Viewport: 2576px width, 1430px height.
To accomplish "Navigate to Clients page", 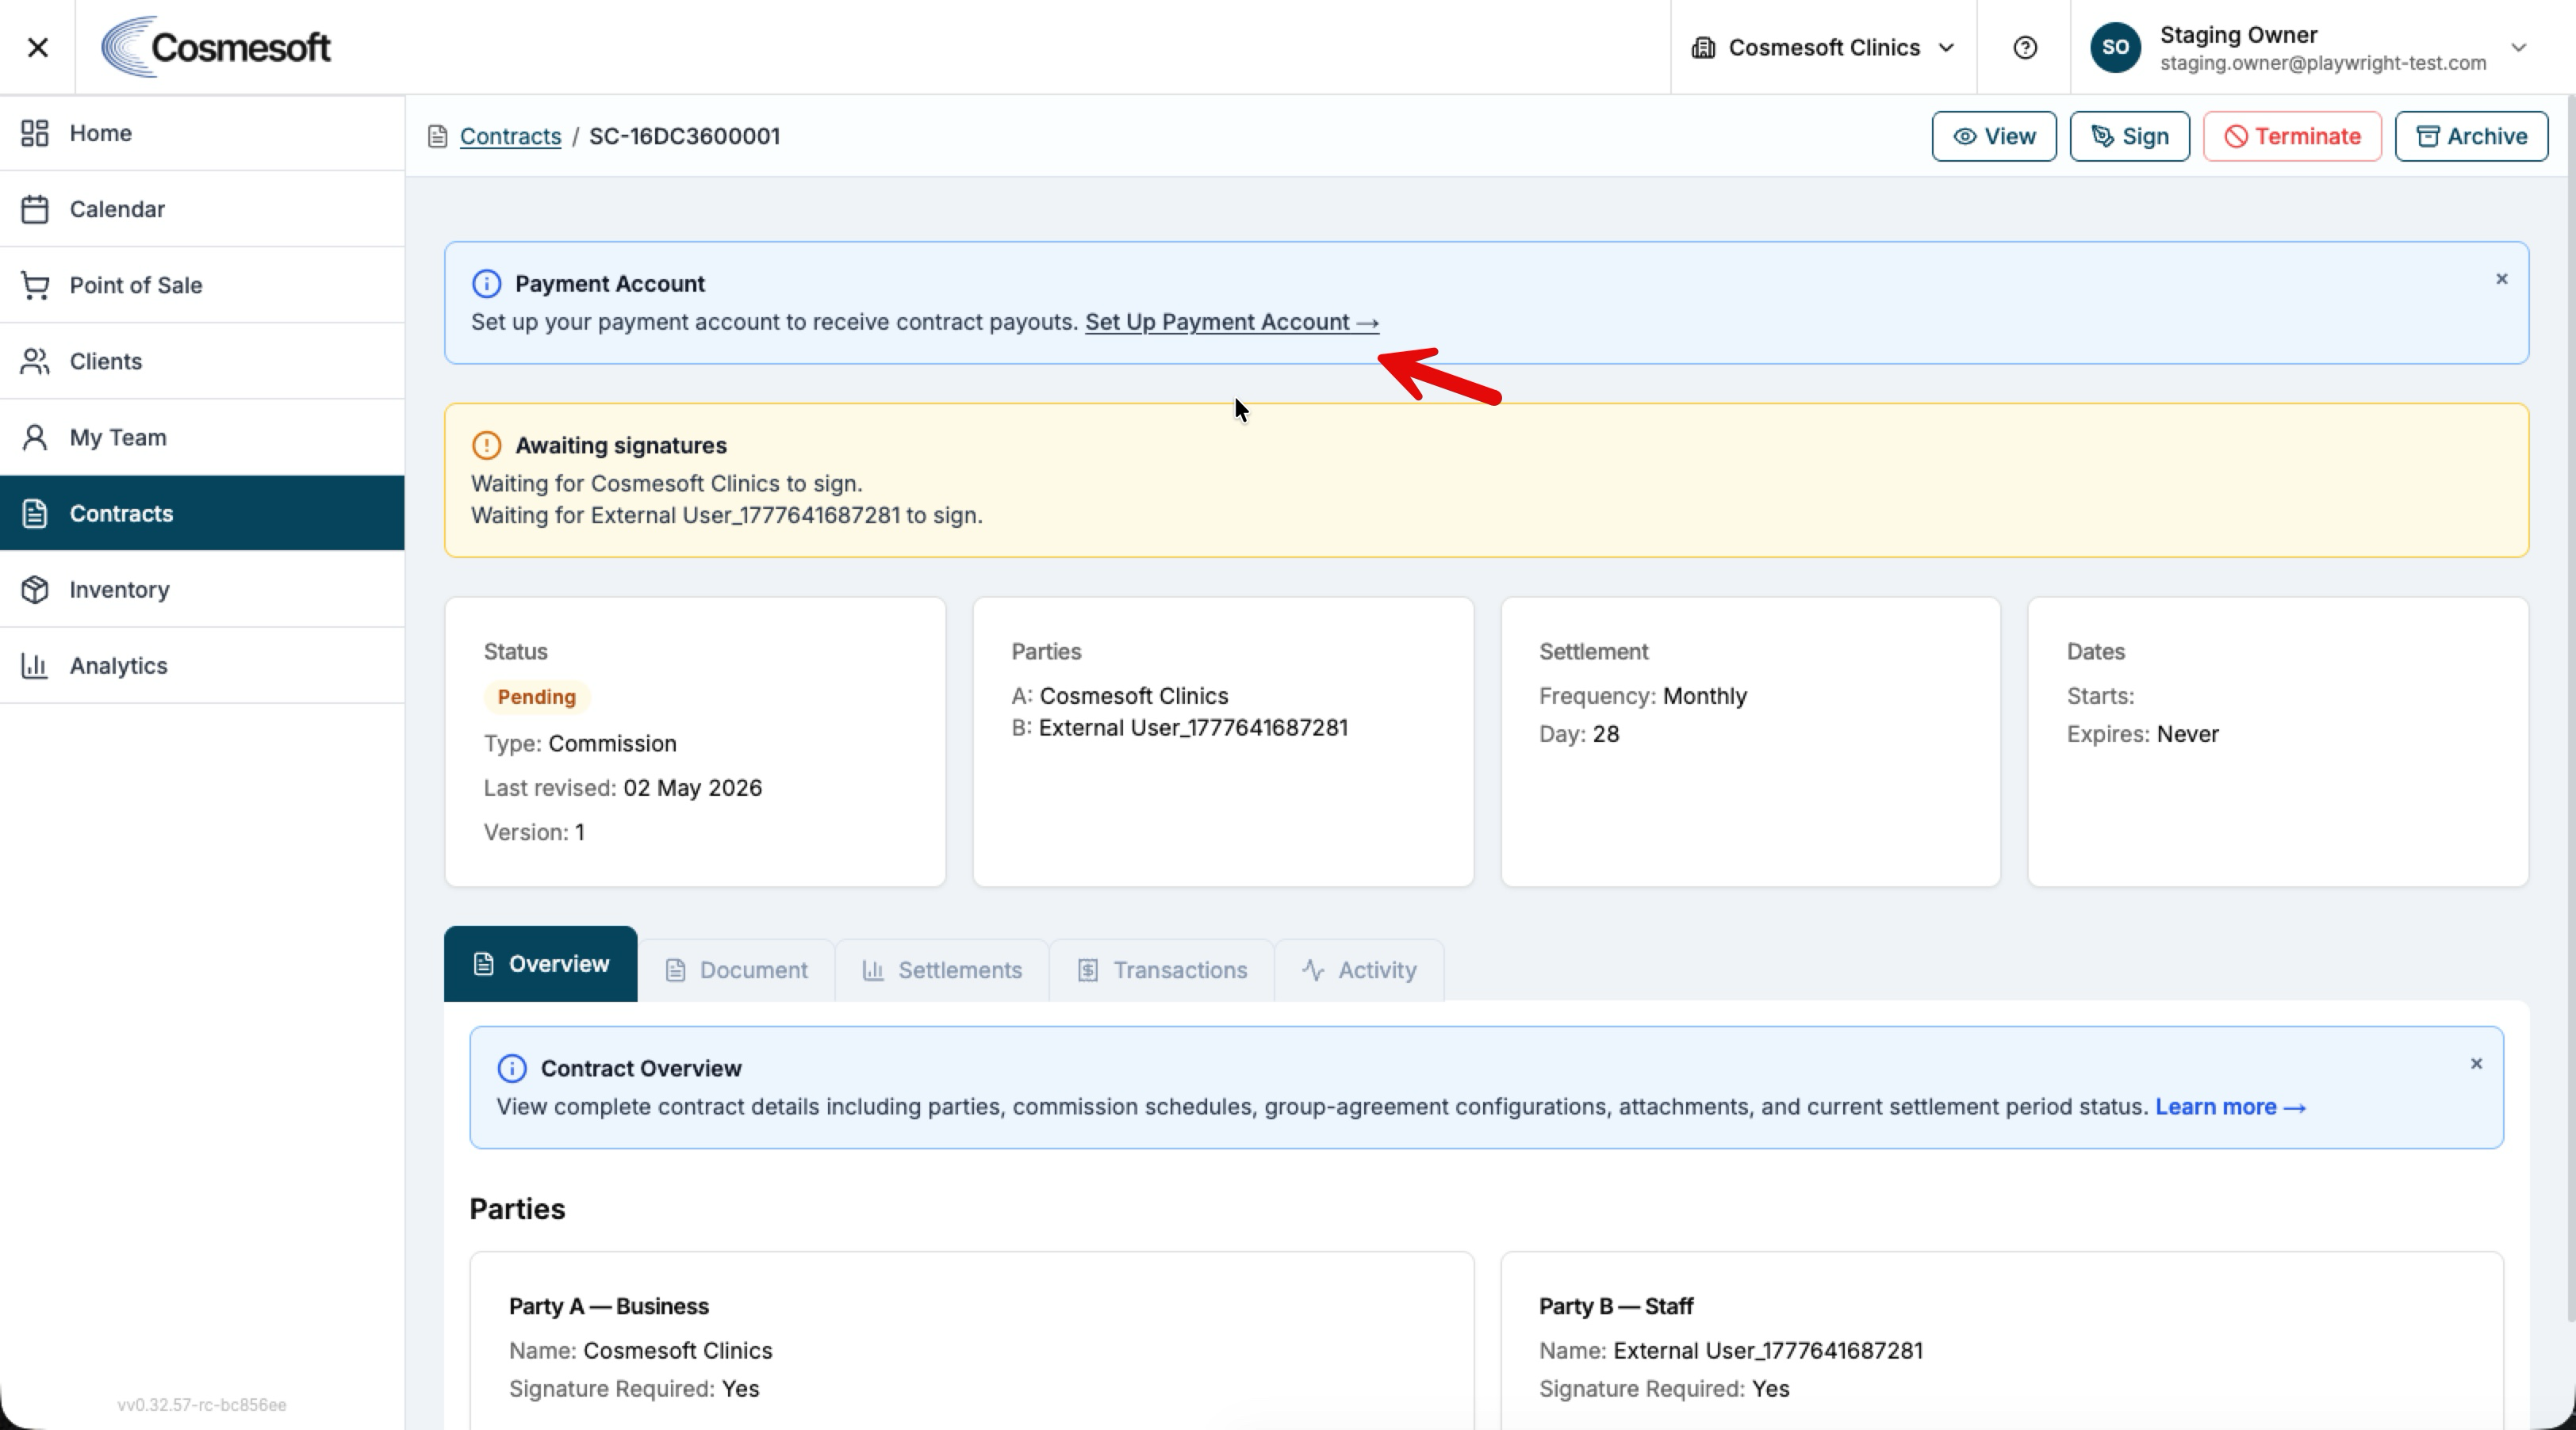I will (x=202, y=361).
